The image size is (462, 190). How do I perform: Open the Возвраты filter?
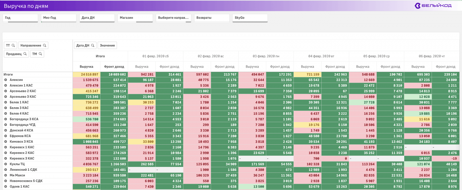click(x=212, y=18)
